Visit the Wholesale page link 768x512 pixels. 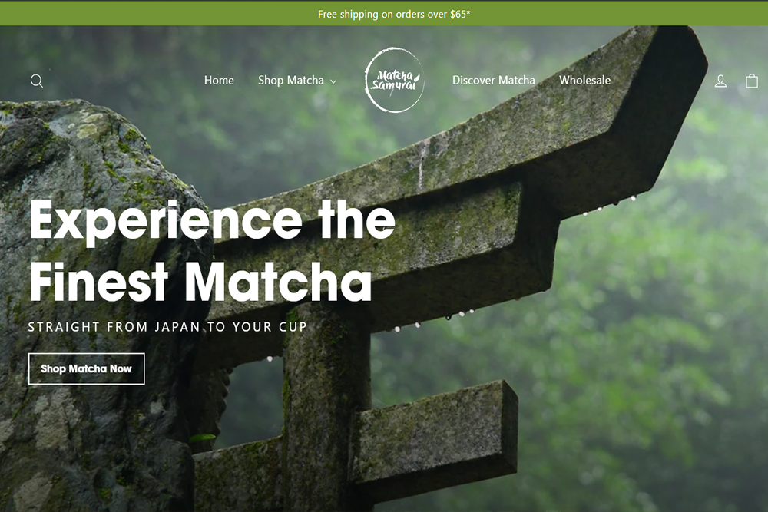pyautogui.click(x=584, y=81)
